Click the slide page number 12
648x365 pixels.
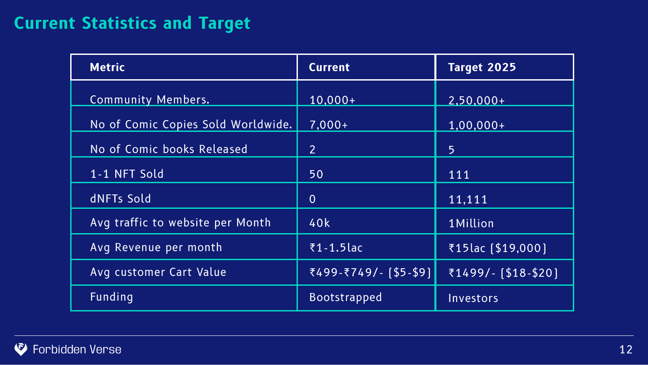[x=626, y=350]
